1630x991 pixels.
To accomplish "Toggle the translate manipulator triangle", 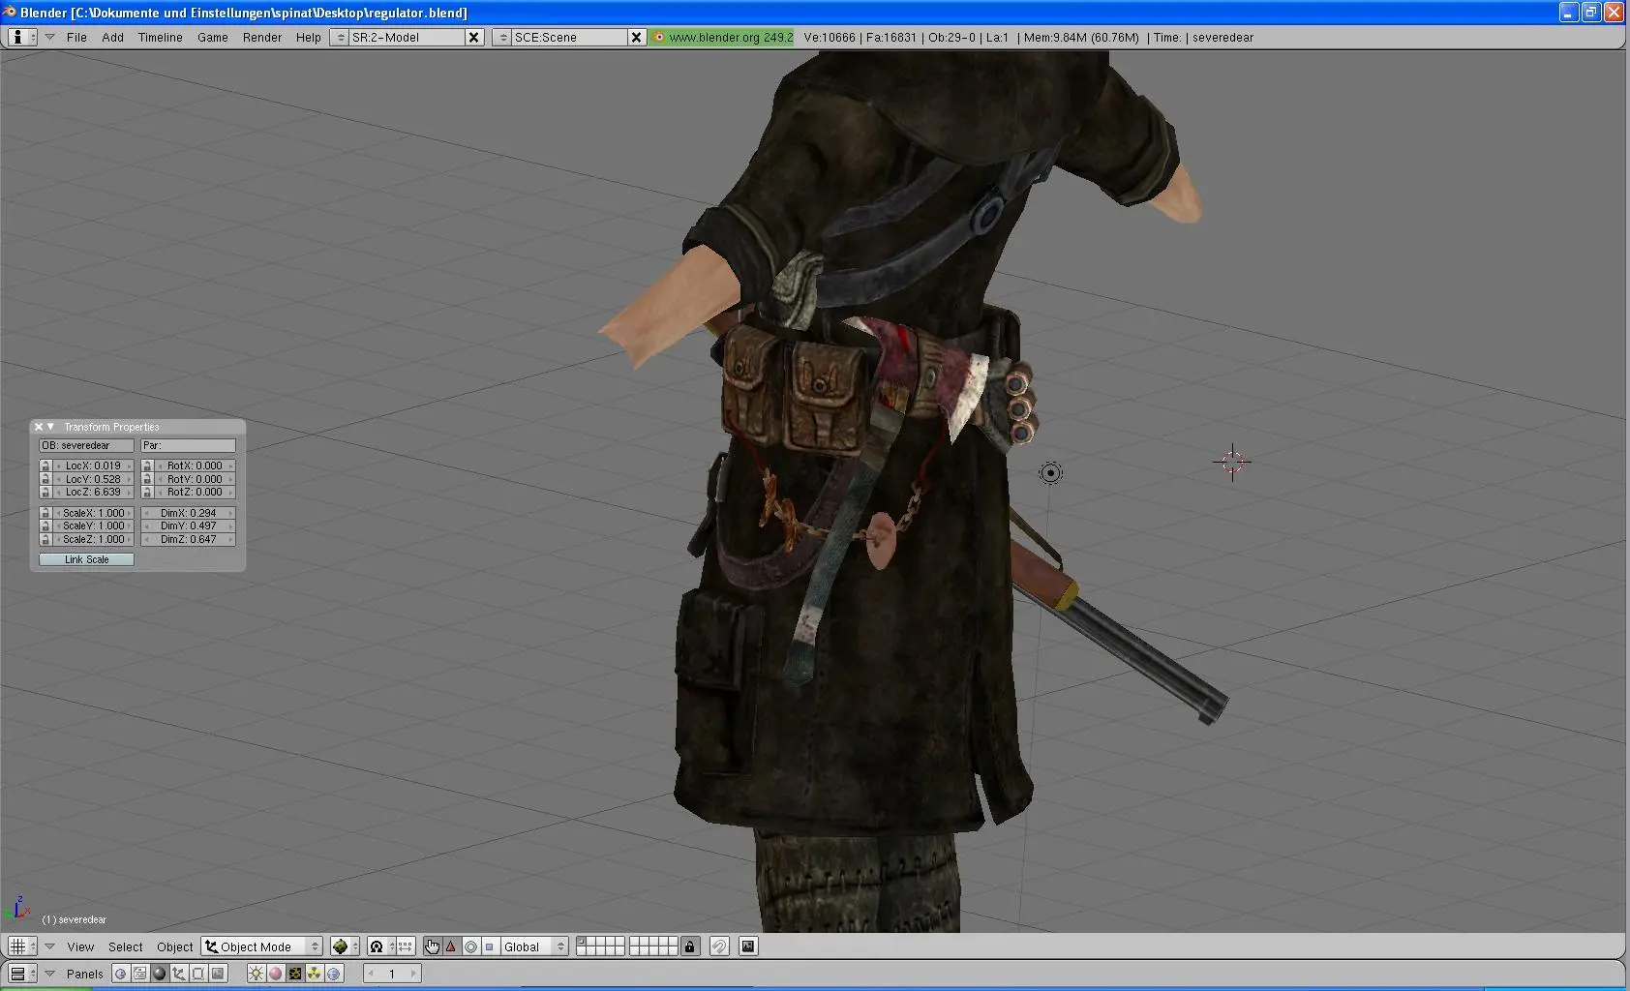I will tap(451, 946).
